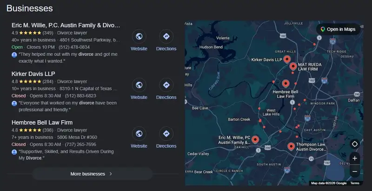Open website icon for Kirker Davis LLP
This screenshot has height=191, width=372.
(139, 85)
